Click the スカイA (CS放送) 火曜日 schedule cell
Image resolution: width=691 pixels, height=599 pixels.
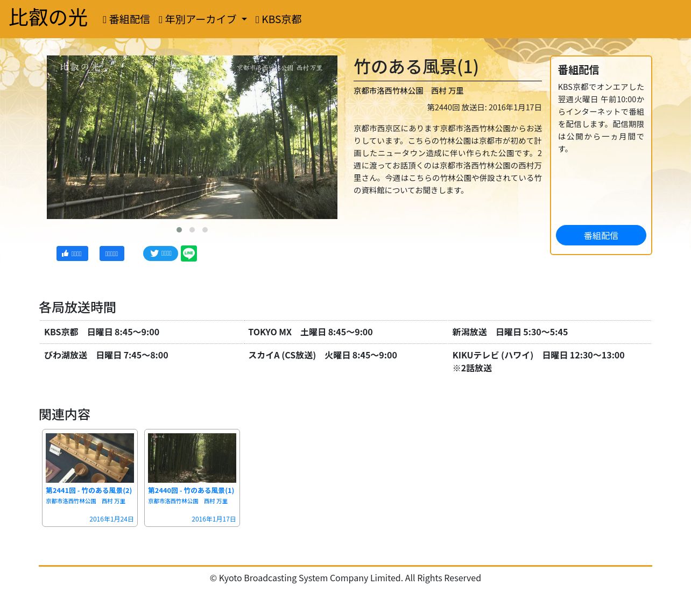[x=345, y=362]
